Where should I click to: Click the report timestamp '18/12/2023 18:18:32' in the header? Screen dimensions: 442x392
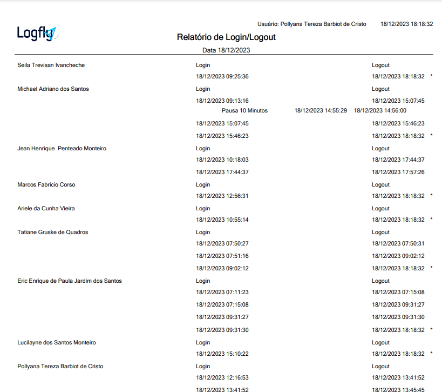click(406, 24)
